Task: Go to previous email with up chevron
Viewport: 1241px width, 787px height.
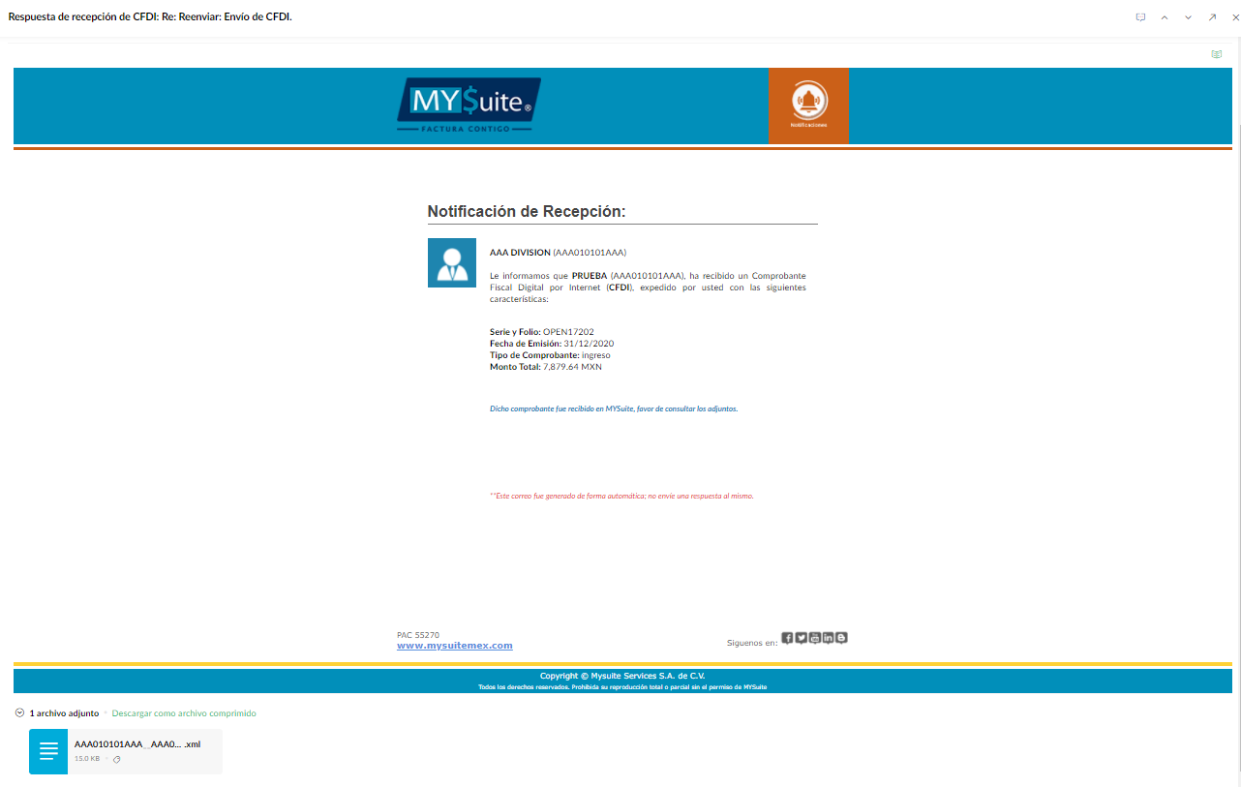Action: coord(1165,17)
